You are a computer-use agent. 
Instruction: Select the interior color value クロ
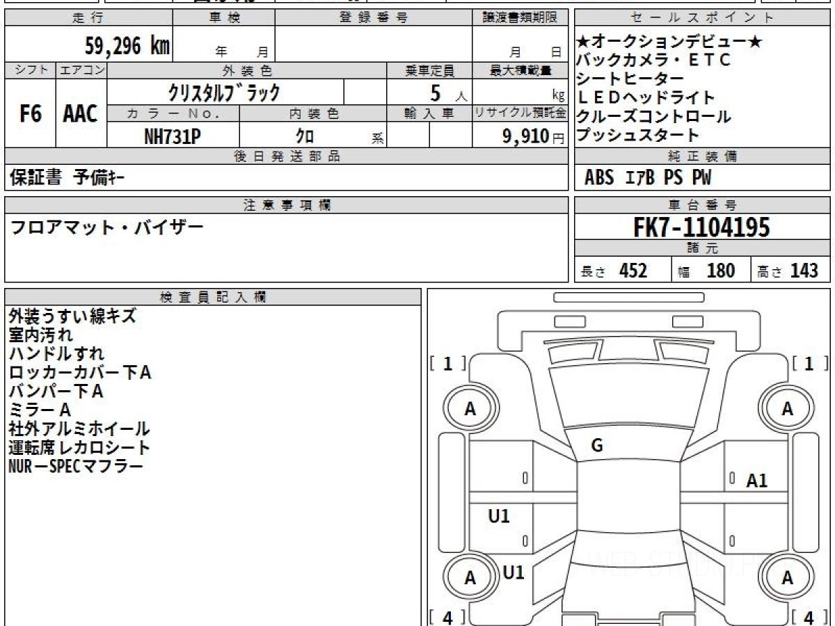305,137
